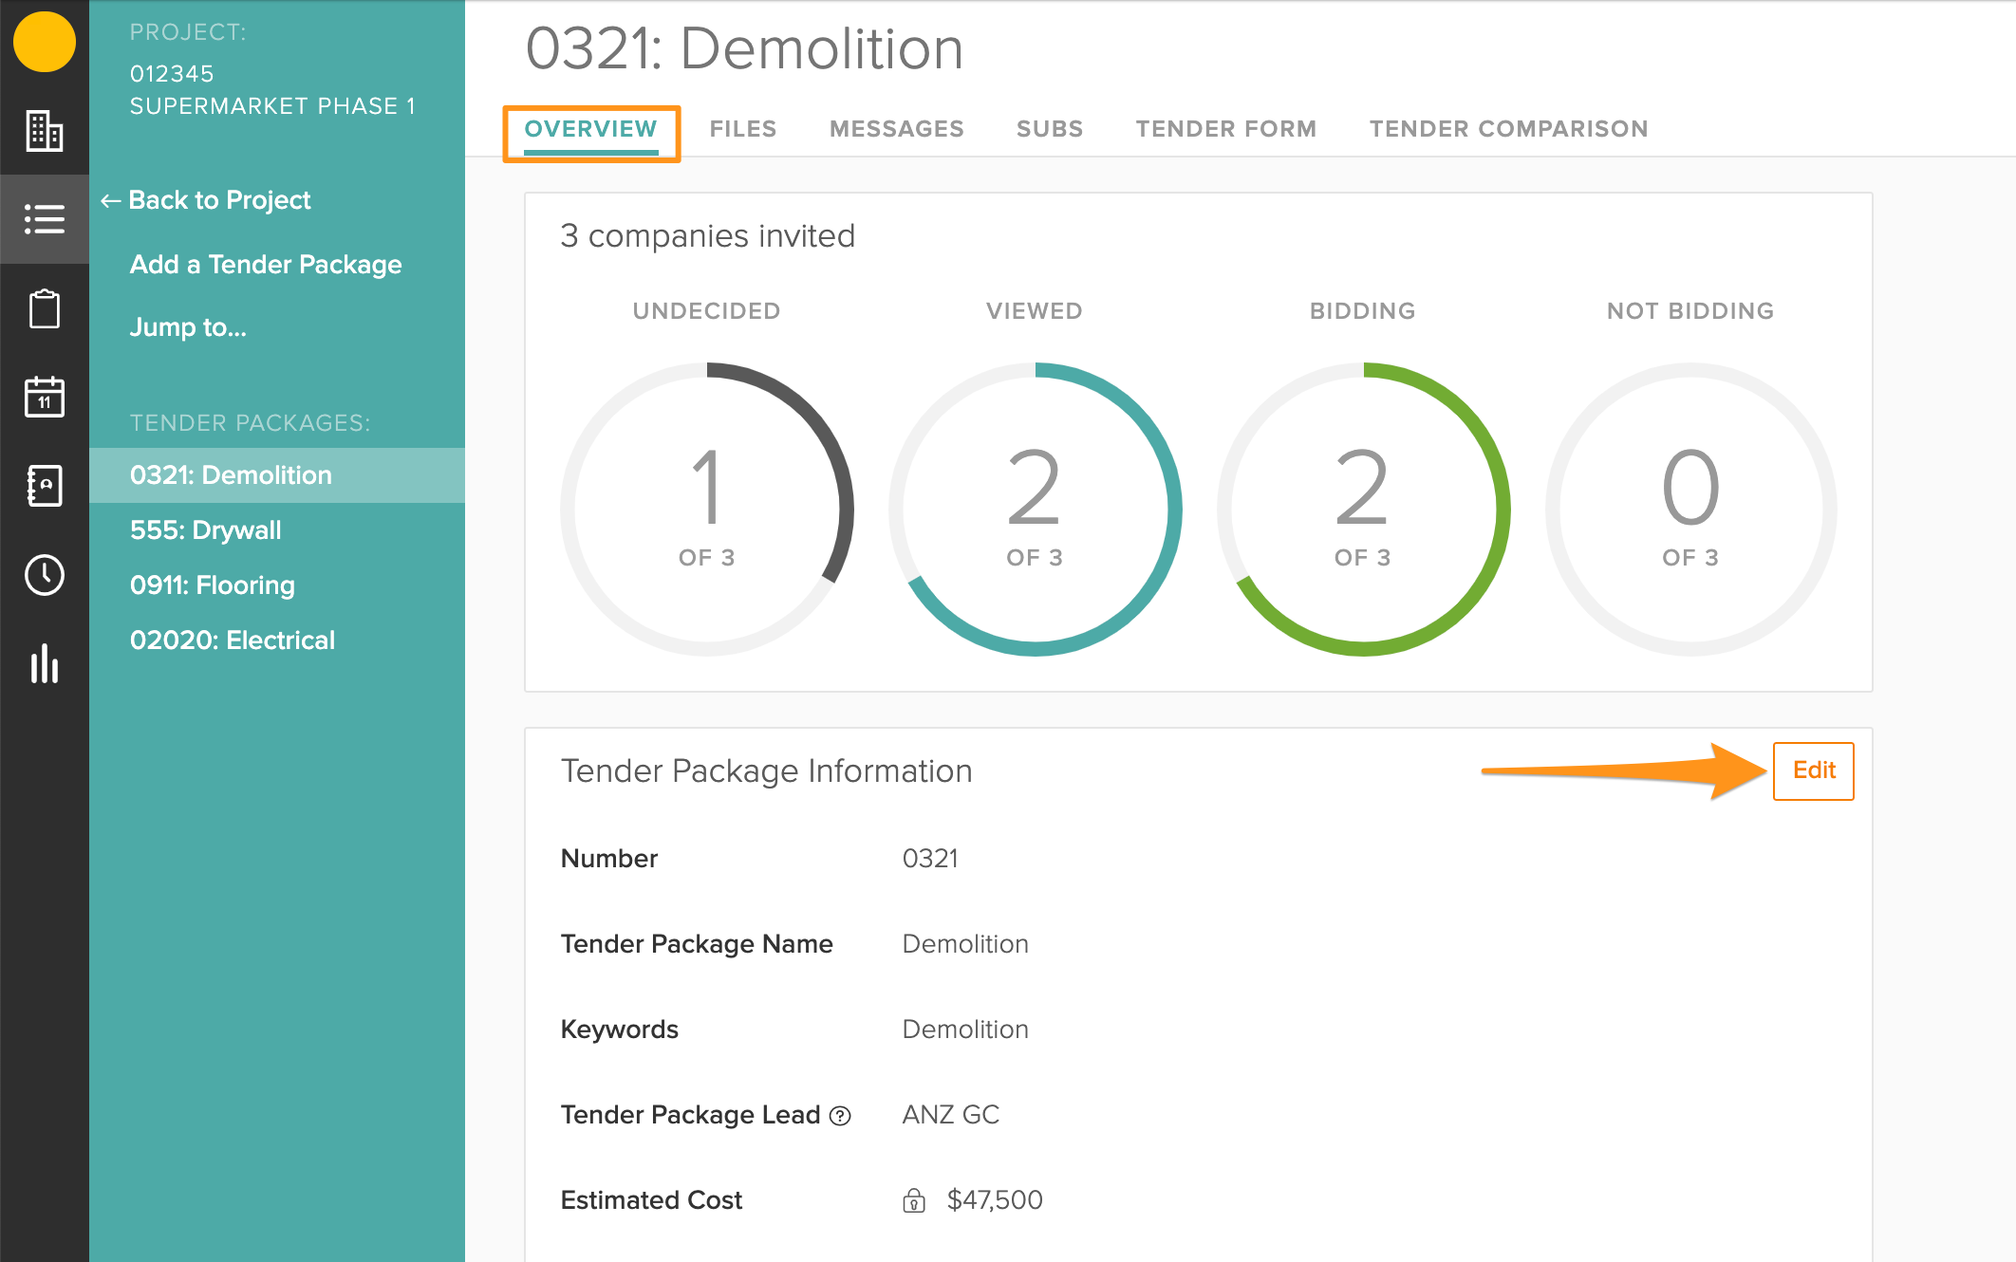Open the Jump to... menu
Screen dimensions: 2016x1262
188,327
